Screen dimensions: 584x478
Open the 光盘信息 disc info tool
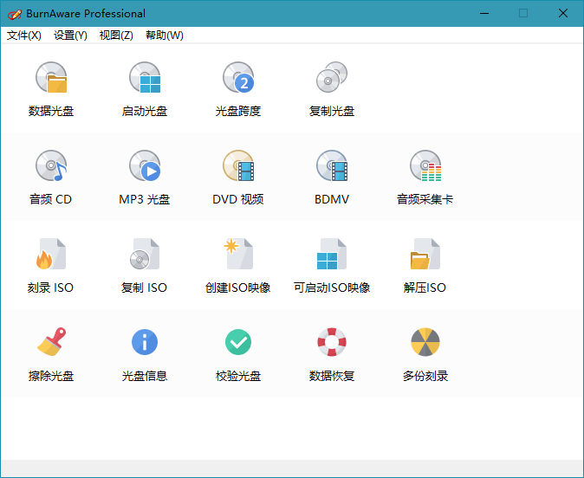(145, 343)
